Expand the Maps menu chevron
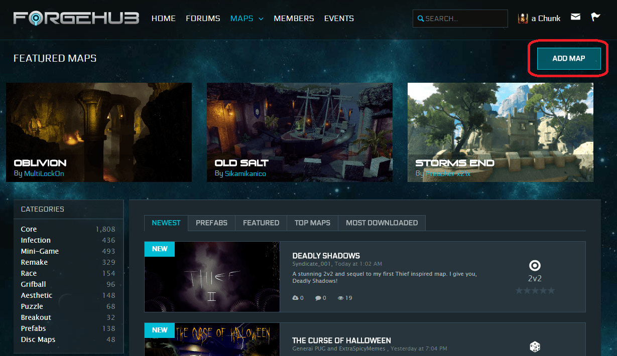This screenshot has height=356, width=617. tap(261, 19)
